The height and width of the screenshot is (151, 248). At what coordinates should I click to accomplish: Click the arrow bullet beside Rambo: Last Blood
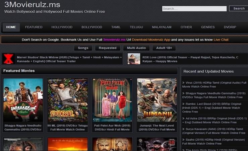point(183,104)
